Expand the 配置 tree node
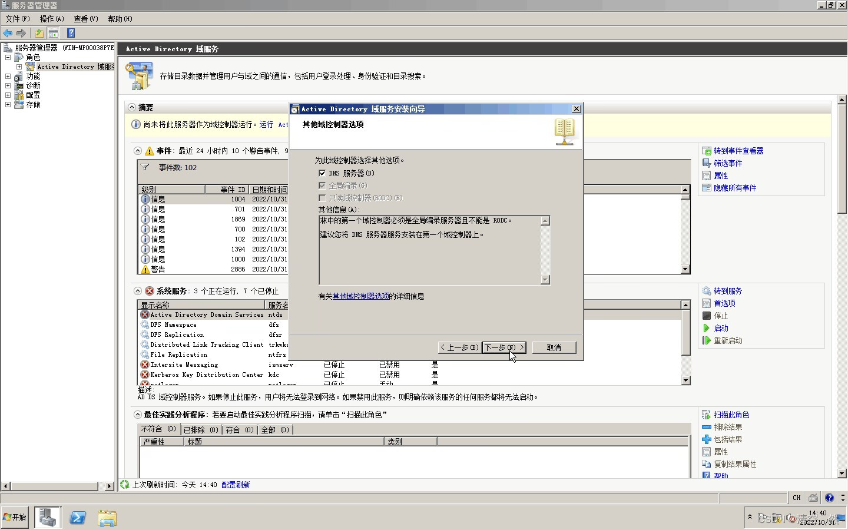848x530 pixels. 8,95
